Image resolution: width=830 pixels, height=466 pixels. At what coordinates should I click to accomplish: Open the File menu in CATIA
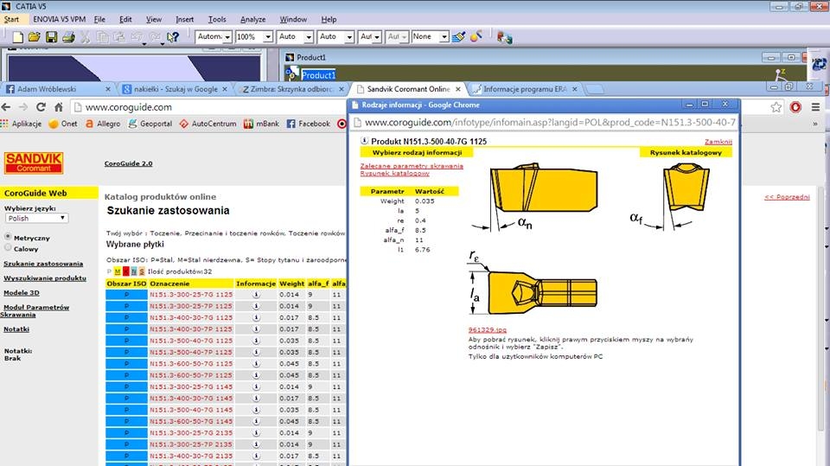(99, 19)
